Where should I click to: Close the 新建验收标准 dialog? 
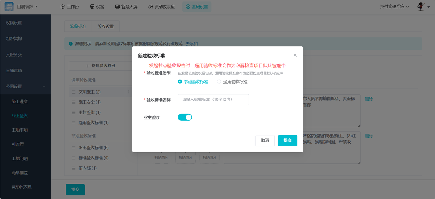point(295,55)
